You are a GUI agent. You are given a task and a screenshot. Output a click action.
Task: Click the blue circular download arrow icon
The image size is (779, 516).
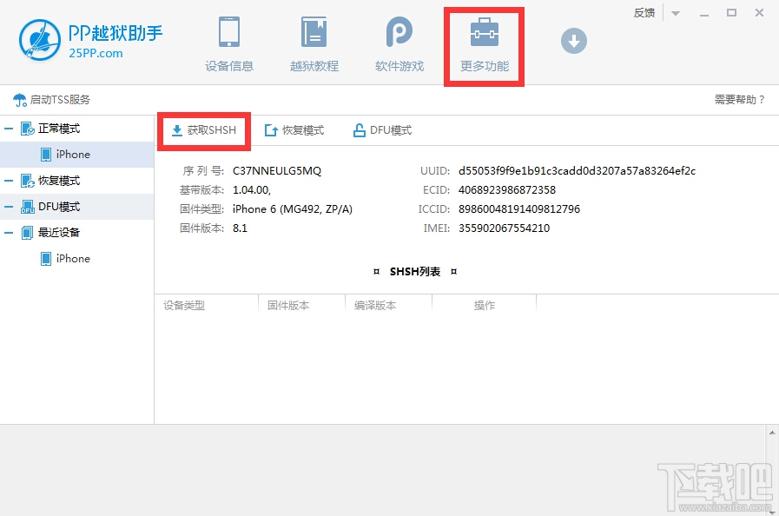tap(573, 40)
